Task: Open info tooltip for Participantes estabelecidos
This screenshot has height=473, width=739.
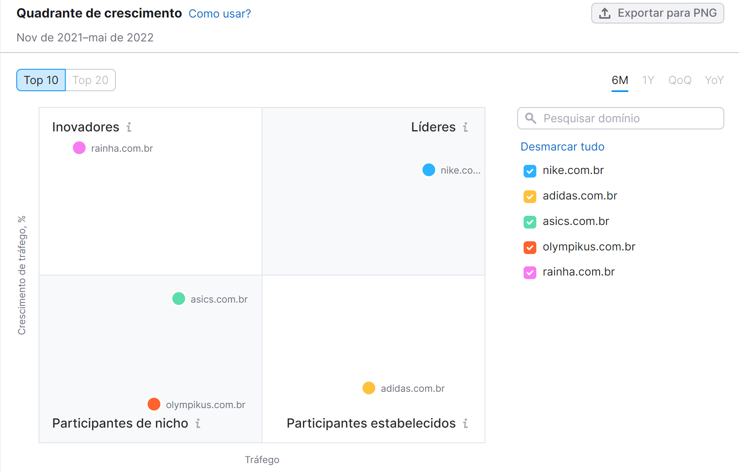Action: pos(465,424)
